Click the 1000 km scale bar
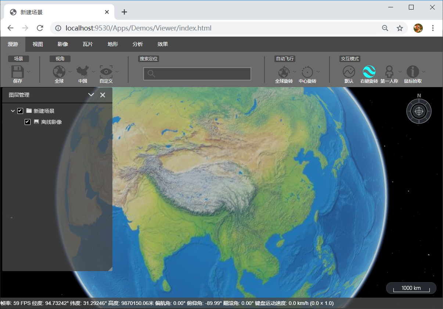Viewport: 443px width, 309px height. point(411,288)
